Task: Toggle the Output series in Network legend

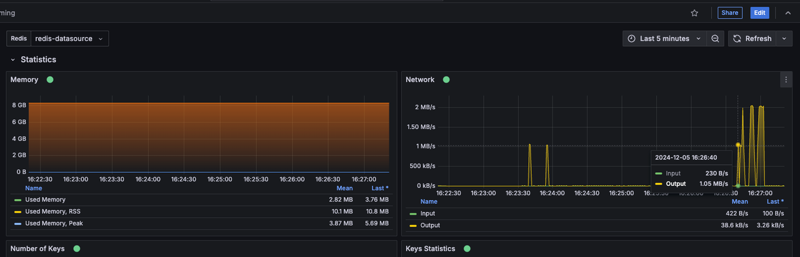Action: click(430, 225)
